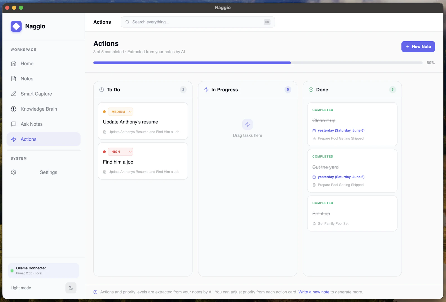Select the Find him a job card
The width and height of the screenshot is (446, 302).
tap(143, 161)
